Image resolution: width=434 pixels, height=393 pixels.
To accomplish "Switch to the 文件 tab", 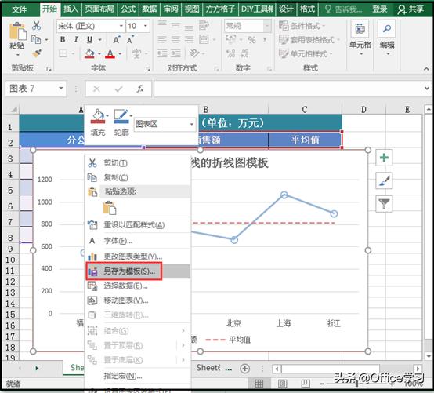I will point(20,9).
